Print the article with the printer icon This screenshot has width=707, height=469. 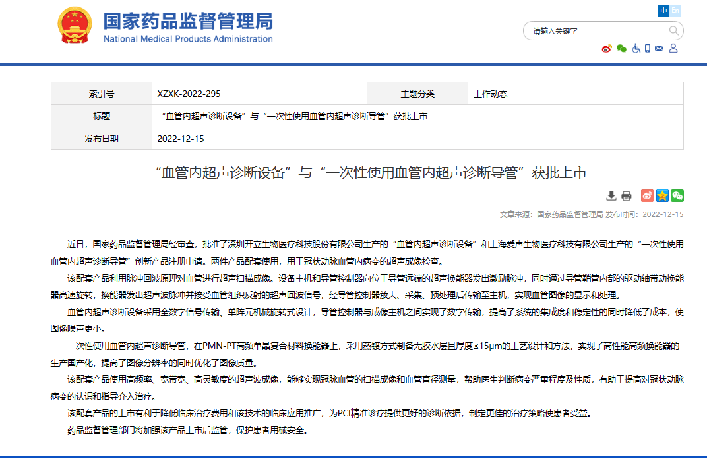click(627, 195)
